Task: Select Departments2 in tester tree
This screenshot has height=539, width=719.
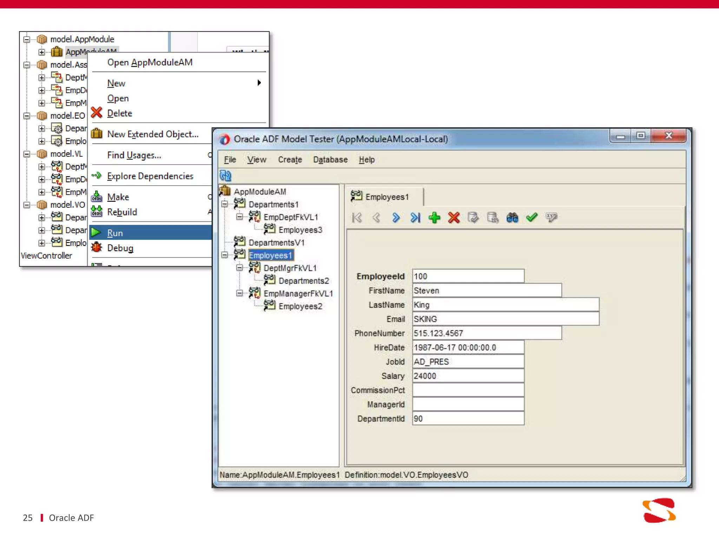Action: click(304, 281)
